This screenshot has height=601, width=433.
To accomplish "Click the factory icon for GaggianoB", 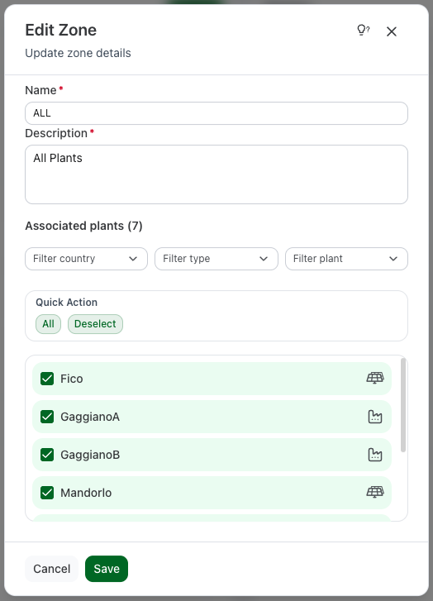I will [375, 455].
